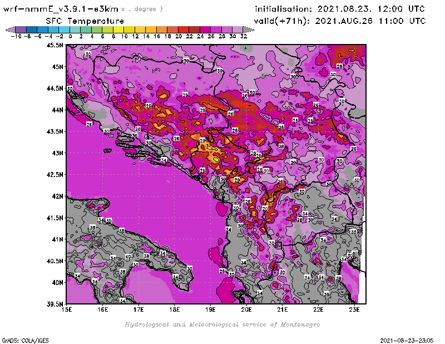
Task: Pick the swatch between 28 and 30
Action: click(226, 30)
